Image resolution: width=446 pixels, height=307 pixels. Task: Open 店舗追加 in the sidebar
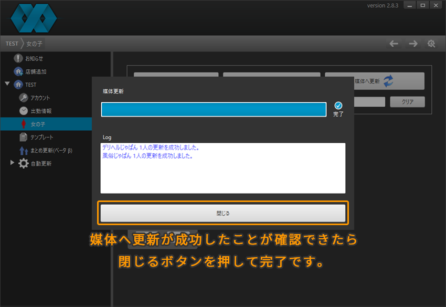(36, 72)
